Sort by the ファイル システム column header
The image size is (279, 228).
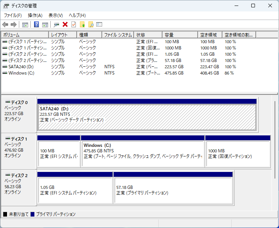click(x=118, y=35)
